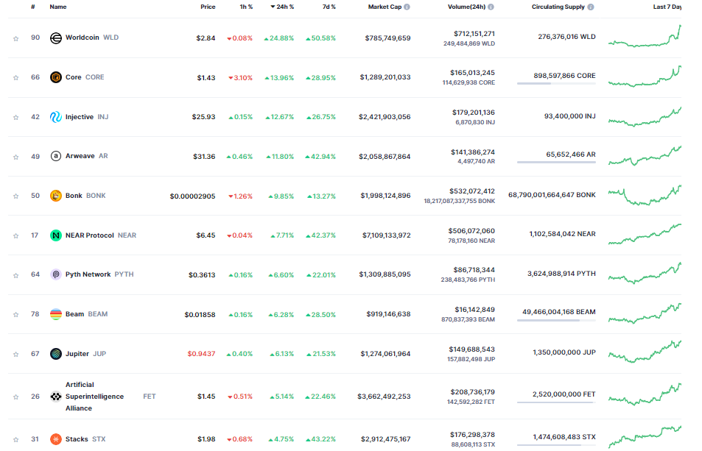Sort by the 1h % column header
702x451 pixels.
pos(246,7)
